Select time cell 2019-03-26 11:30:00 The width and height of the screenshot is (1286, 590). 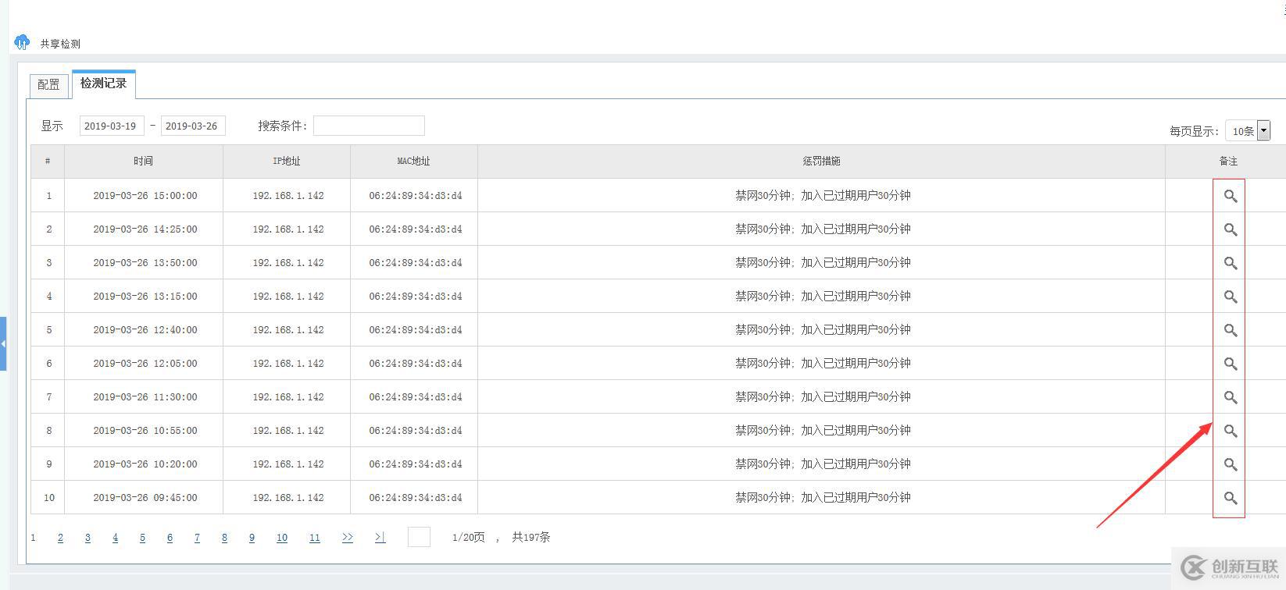pyautogui.click(x=145, y=397)
